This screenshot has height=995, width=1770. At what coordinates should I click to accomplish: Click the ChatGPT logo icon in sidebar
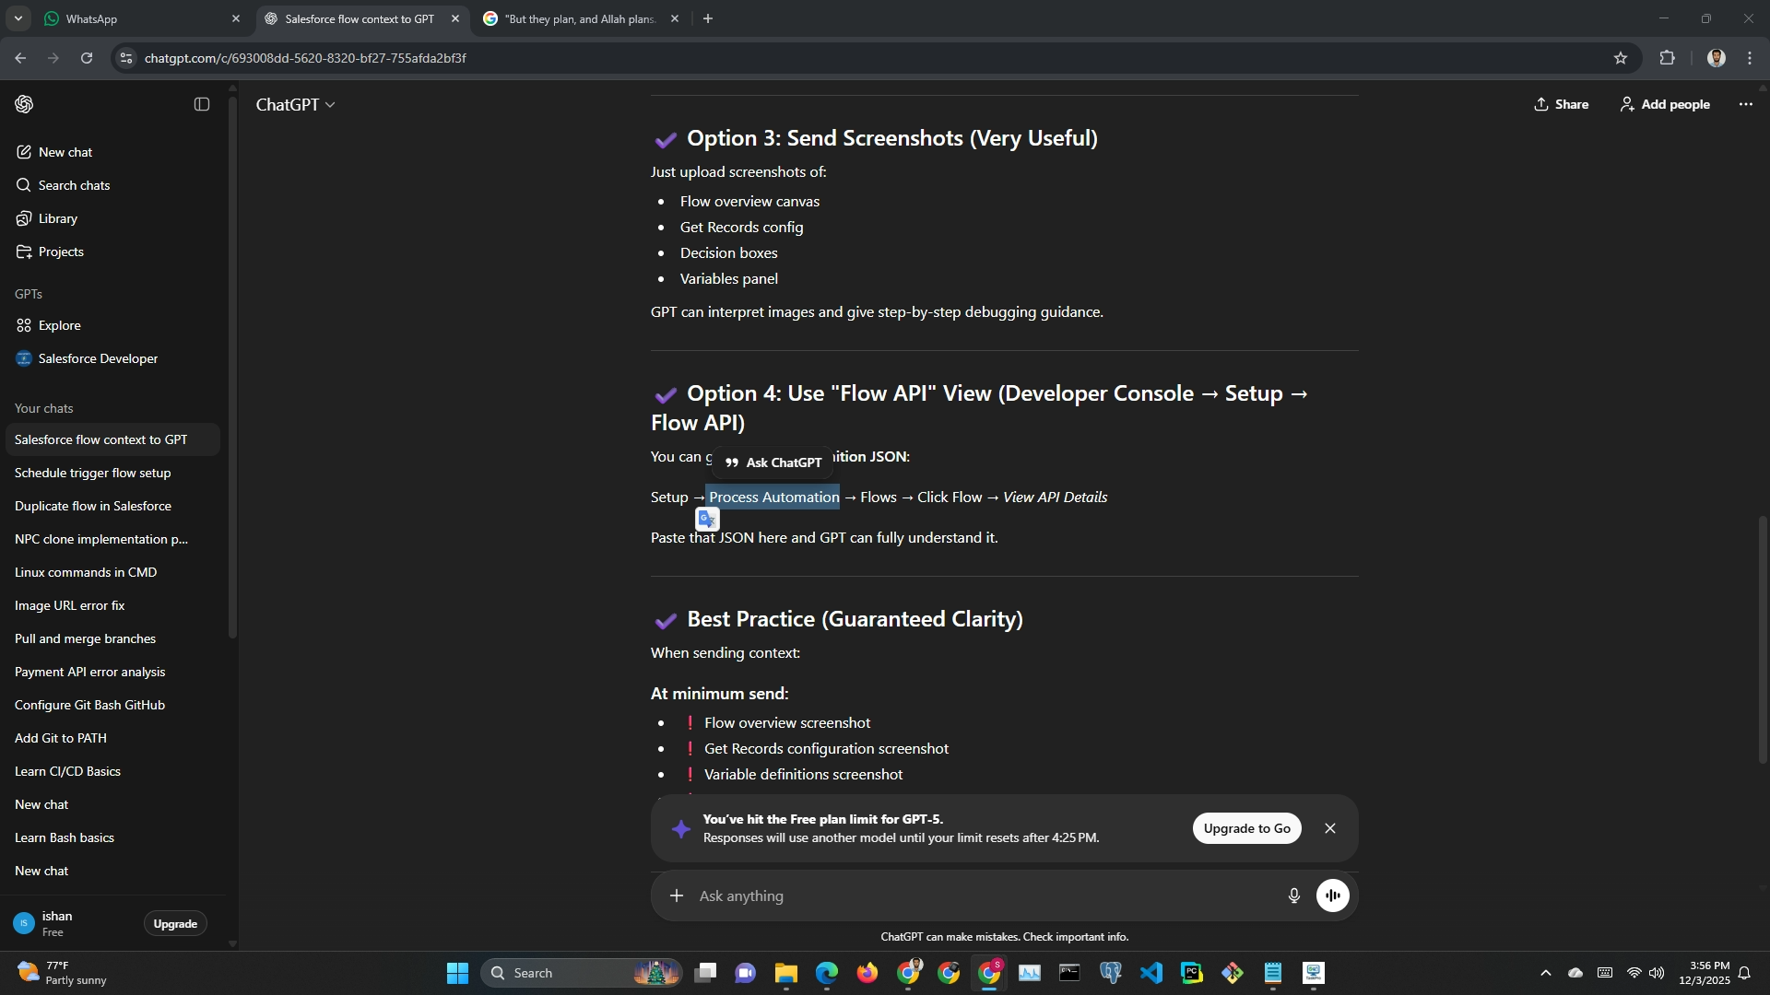click(25, 104)
